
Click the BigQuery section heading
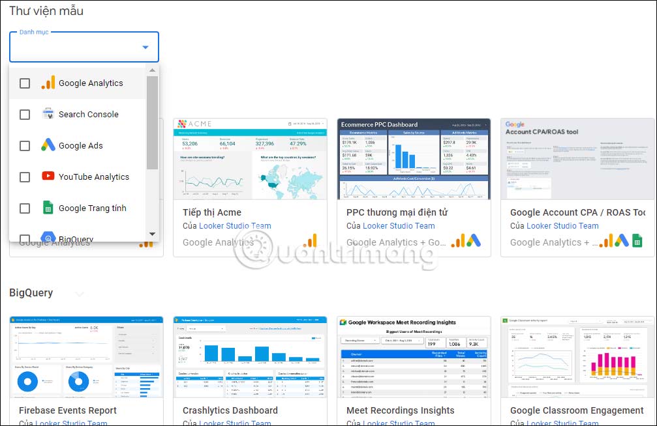[31, 293]
